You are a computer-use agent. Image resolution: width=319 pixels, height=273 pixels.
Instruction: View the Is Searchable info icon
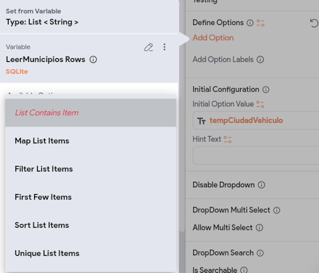[244, 270]
